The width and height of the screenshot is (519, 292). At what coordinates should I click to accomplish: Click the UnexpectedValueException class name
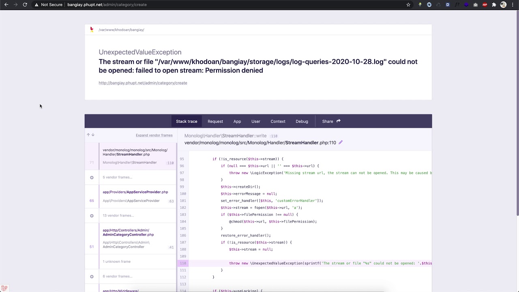(x=140, y=52)
